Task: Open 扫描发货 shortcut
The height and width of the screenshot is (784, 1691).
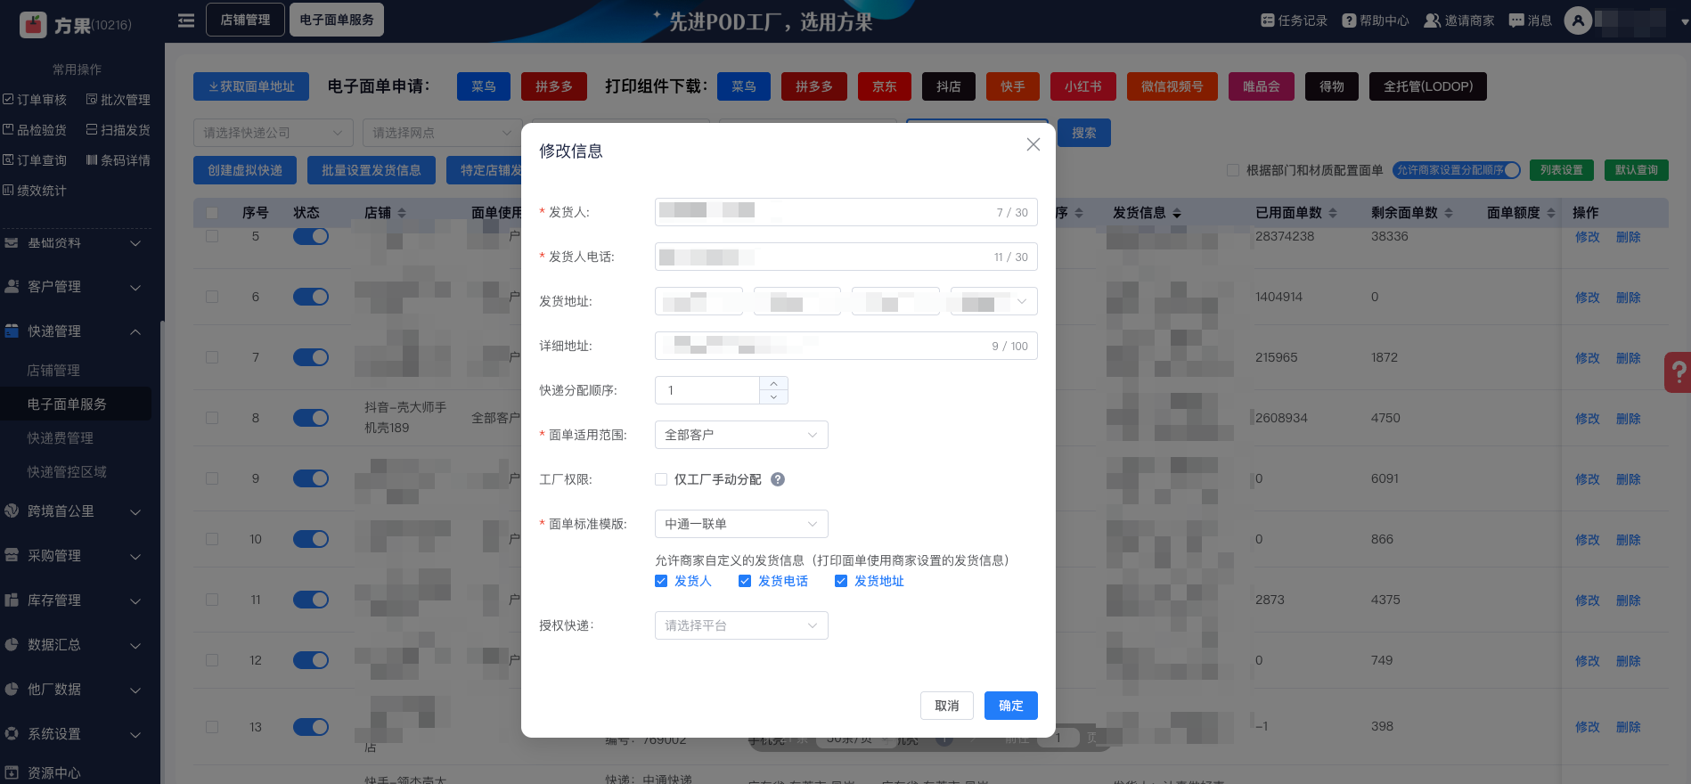Action: pyautogui.click(x=118, y=130)
